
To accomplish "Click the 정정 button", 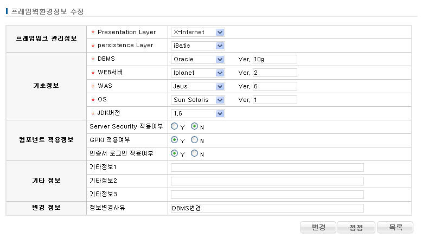I will [x=356, y=227].
